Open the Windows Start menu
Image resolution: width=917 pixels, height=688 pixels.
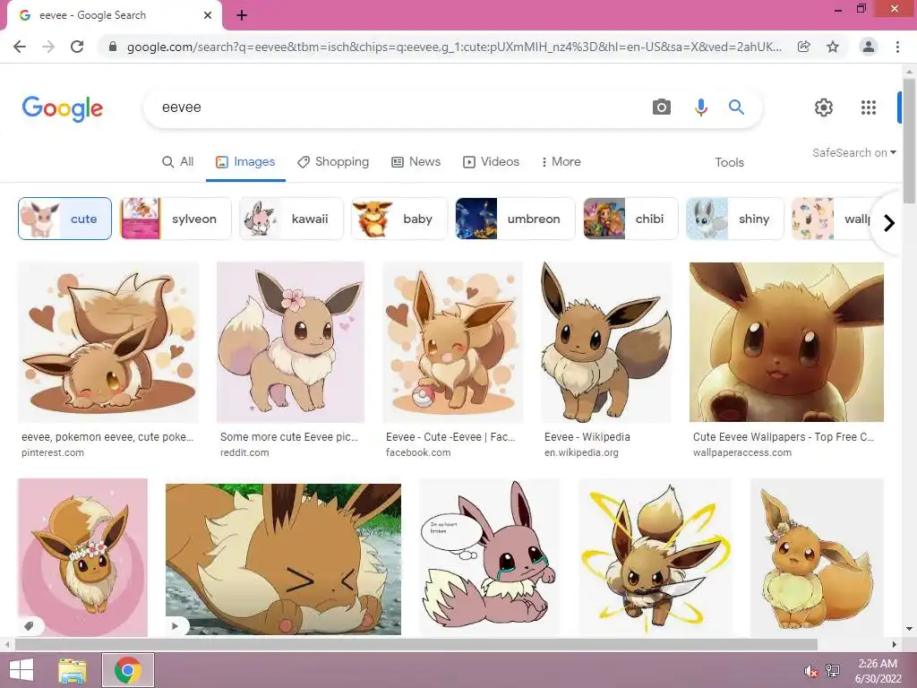click(x=21, y=670)
